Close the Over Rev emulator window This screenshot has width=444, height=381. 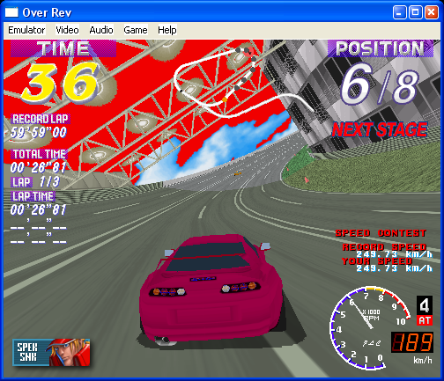pos(431,12)
